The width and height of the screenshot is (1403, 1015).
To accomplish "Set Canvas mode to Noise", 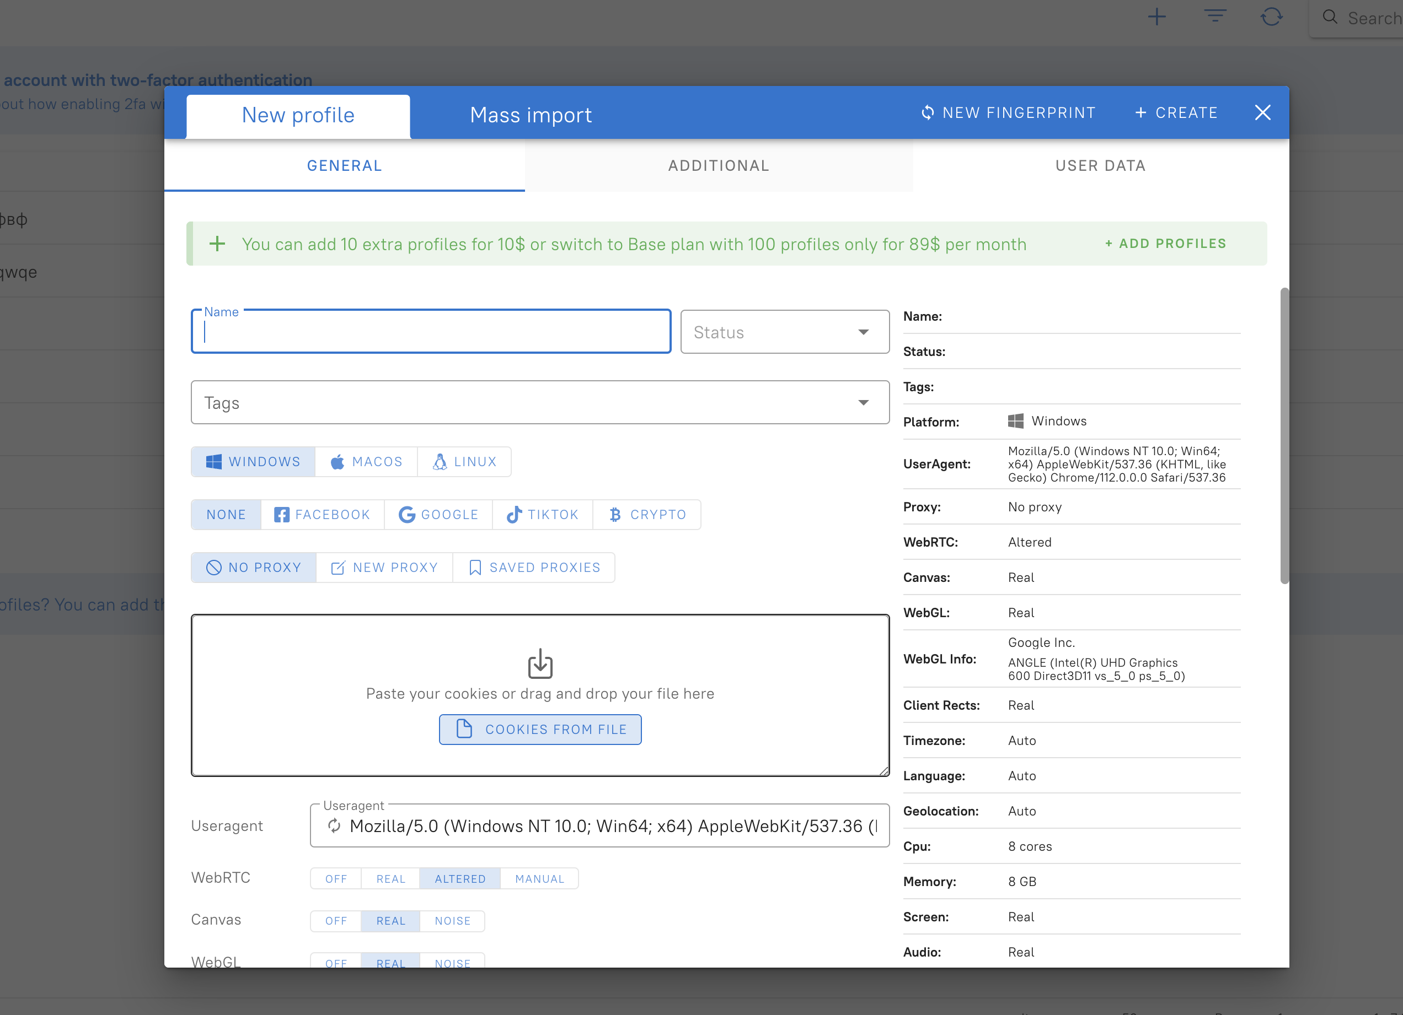I will [x=452, y=920].
